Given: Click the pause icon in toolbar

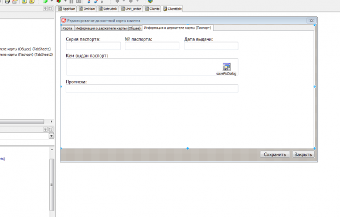Looking at the screenshot, I should (72, 1).
